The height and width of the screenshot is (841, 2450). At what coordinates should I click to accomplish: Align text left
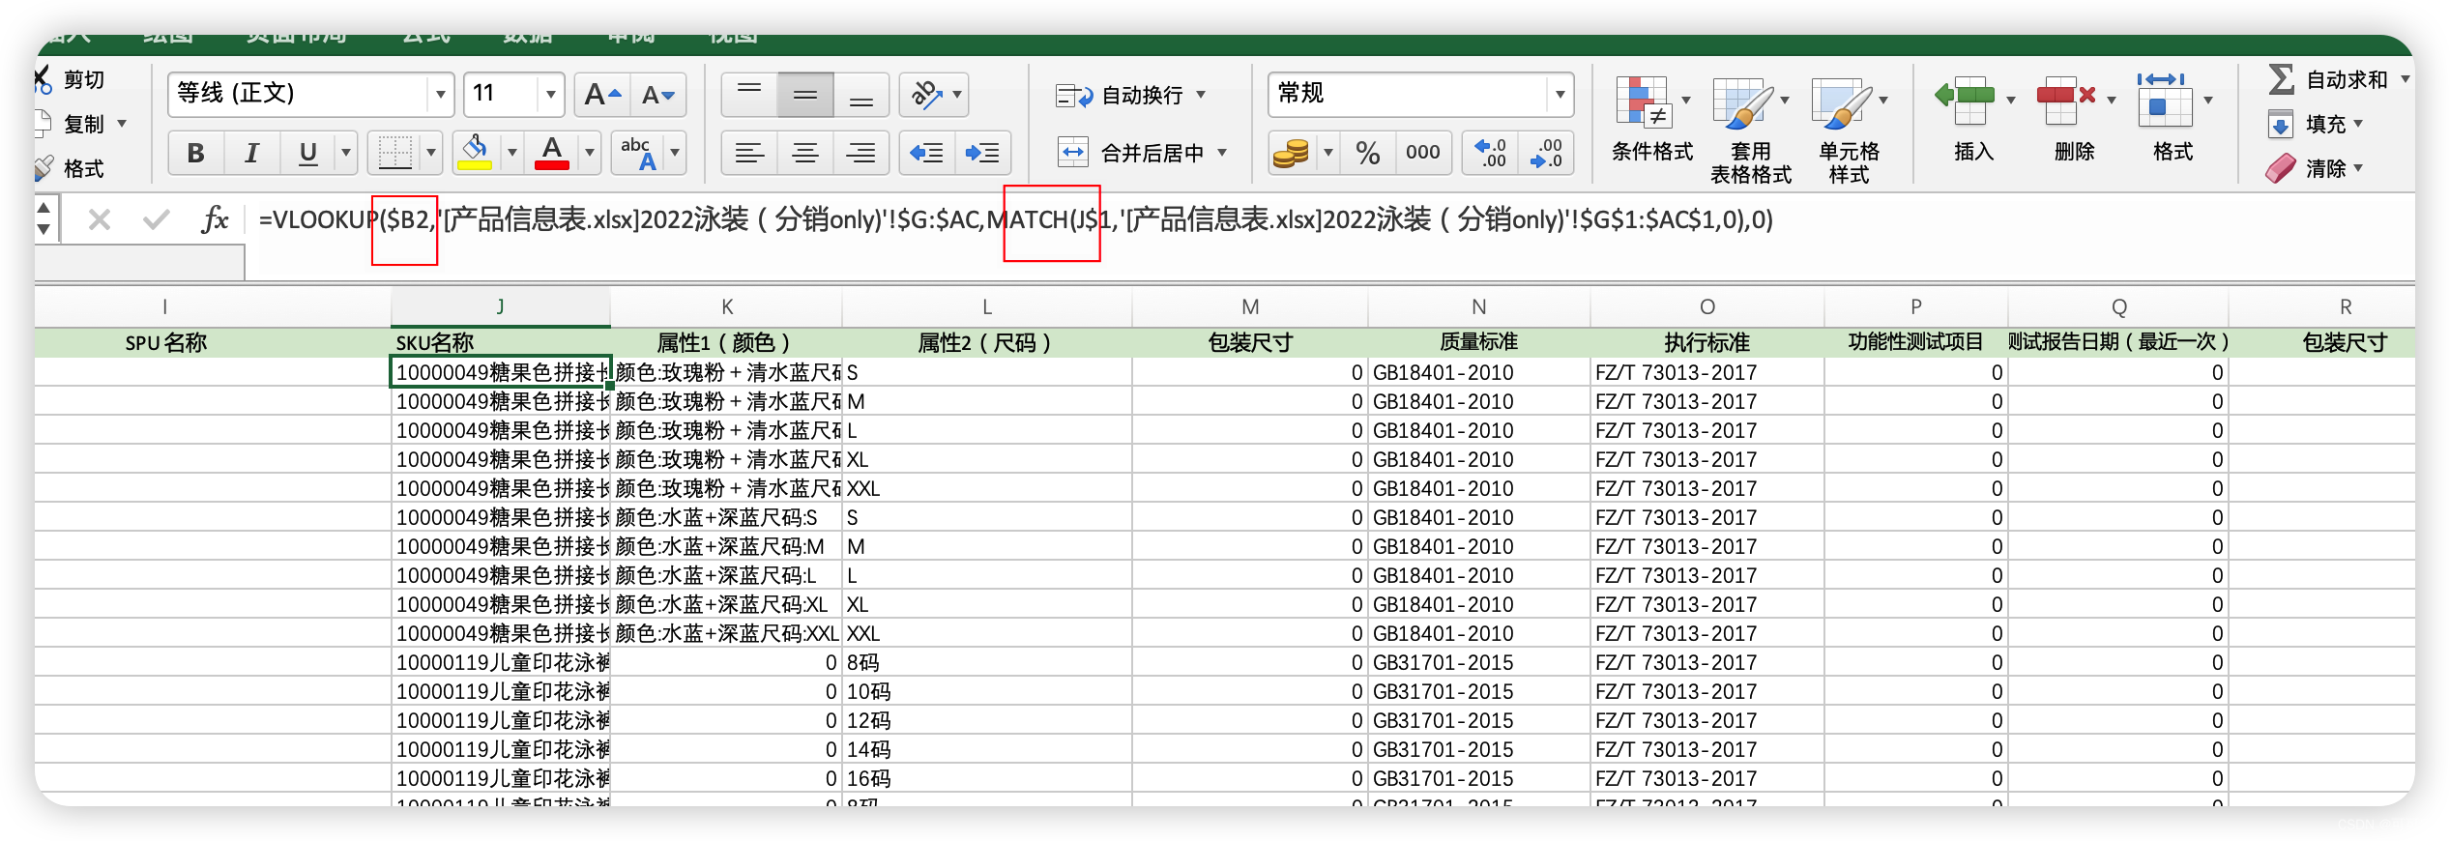pos(749,153)
